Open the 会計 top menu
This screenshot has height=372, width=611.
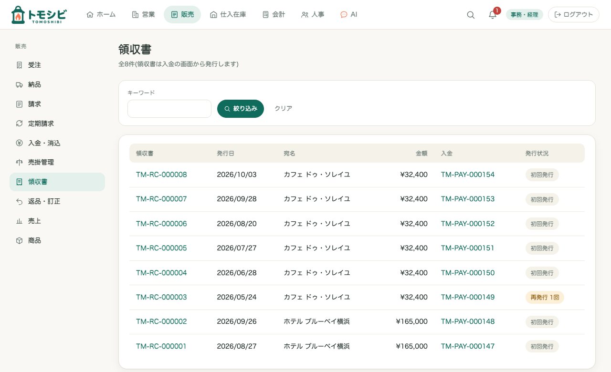(x=274, y=15)
